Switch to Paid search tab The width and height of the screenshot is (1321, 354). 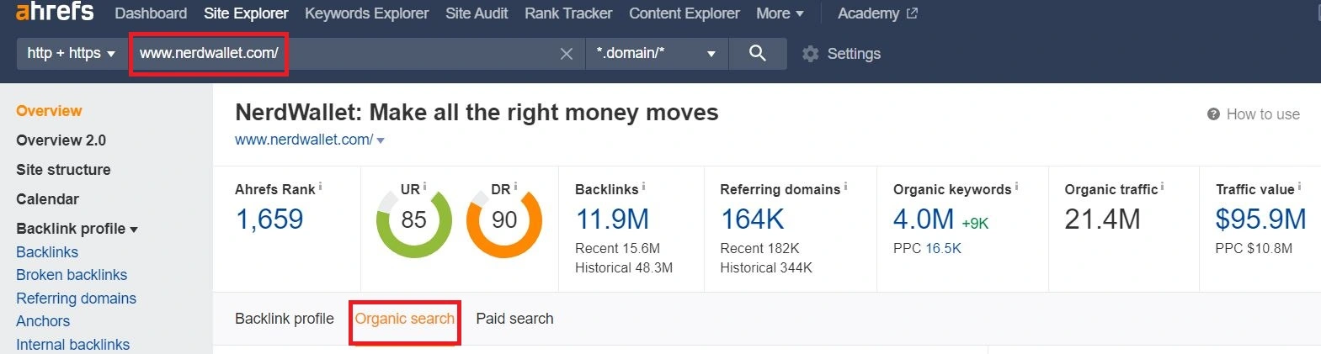[514, 319]
